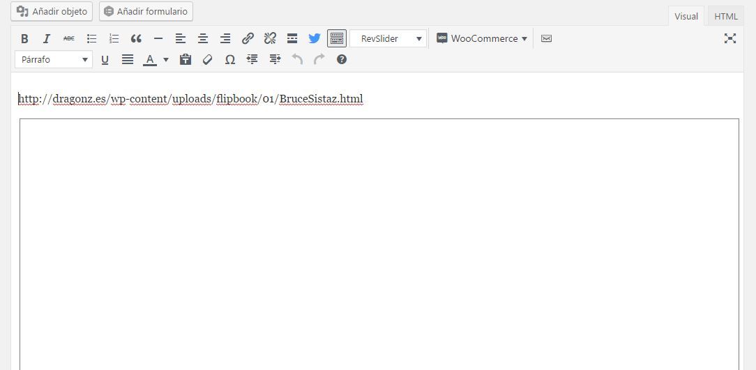Viewport: 756px width, 370px height.
Task: Paste as plain text
Action: pos(185,60)
